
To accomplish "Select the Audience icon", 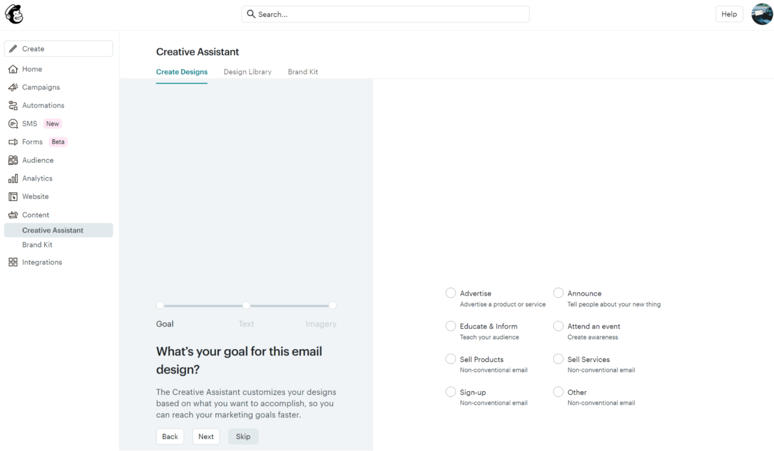I will click(x=13, y=160).
